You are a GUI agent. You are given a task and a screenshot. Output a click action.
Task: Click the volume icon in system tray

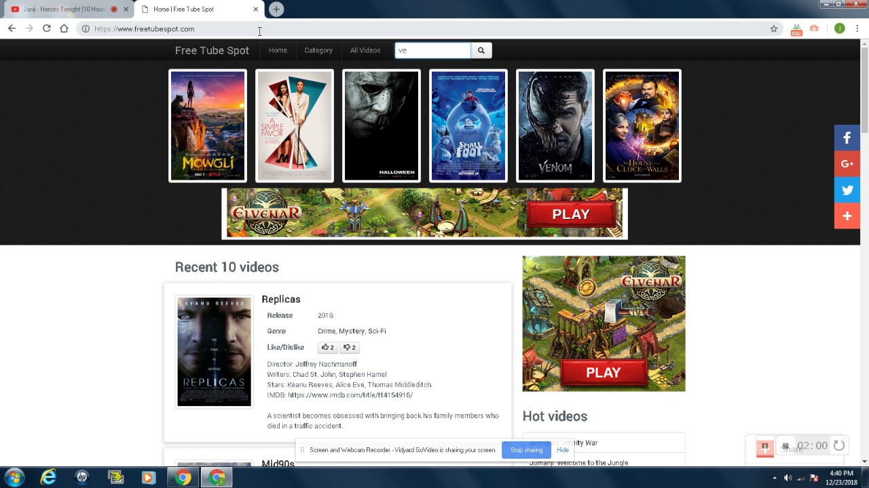(x=788, y=478)
